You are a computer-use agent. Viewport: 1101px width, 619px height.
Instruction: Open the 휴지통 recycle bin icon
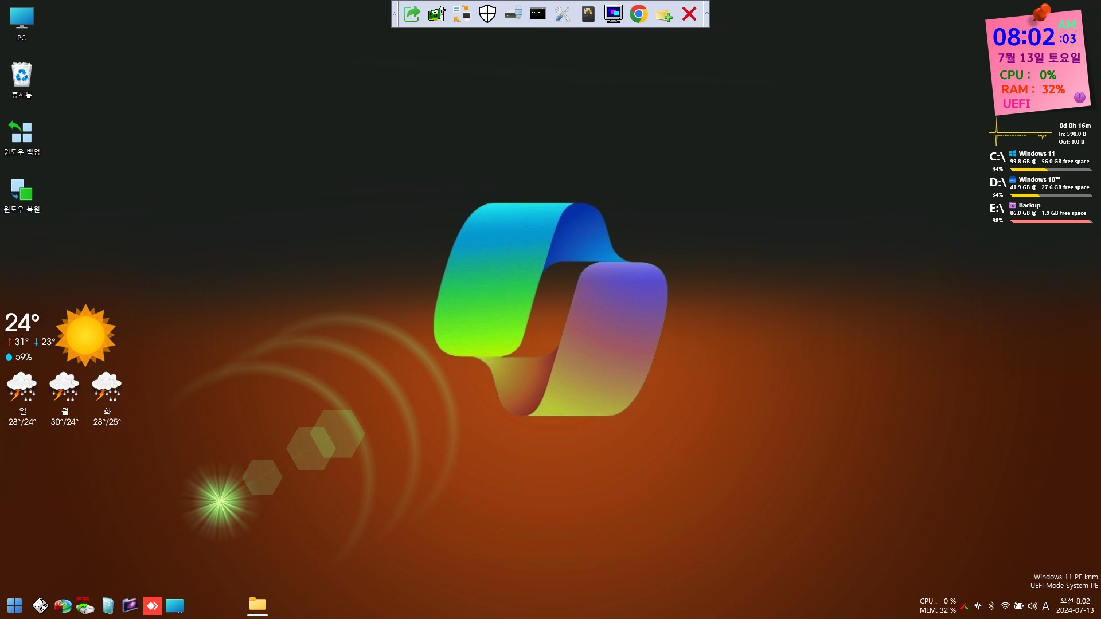pyautogui.click(x=22, y=80)
